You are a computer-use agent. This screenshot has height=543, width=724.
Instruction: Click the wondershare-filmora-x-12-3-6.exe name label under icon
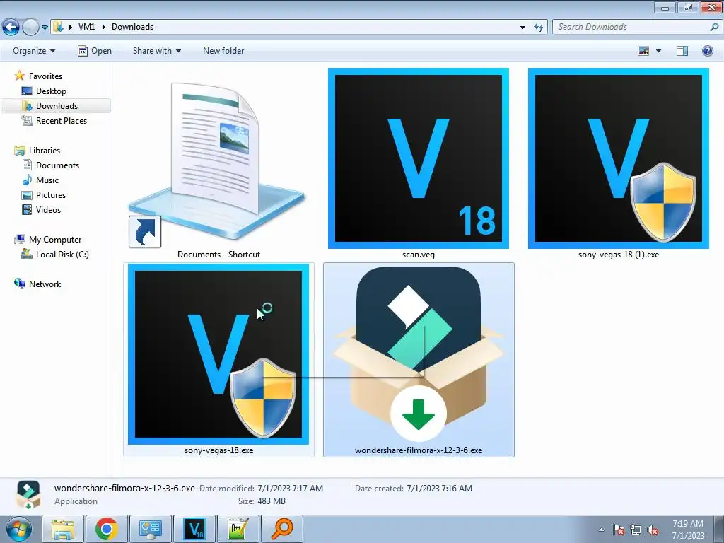419,450
